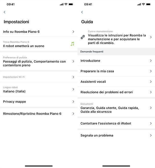Viewport: 155px width, 168px height.
Task: Expand Impostazioni Wi-Fi chevron
Action: [x=73, y=77]
